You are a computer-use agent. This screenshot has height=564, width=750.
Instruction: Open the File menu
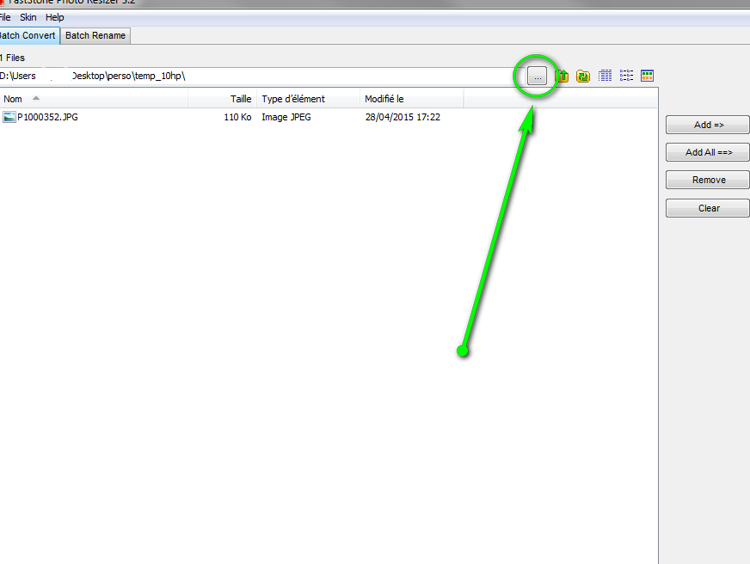4,17
